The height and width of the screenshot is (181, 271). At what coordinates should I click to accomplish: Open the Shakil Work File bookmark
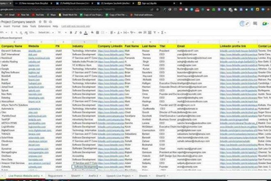pyautogui.click(x=68, y=15)
